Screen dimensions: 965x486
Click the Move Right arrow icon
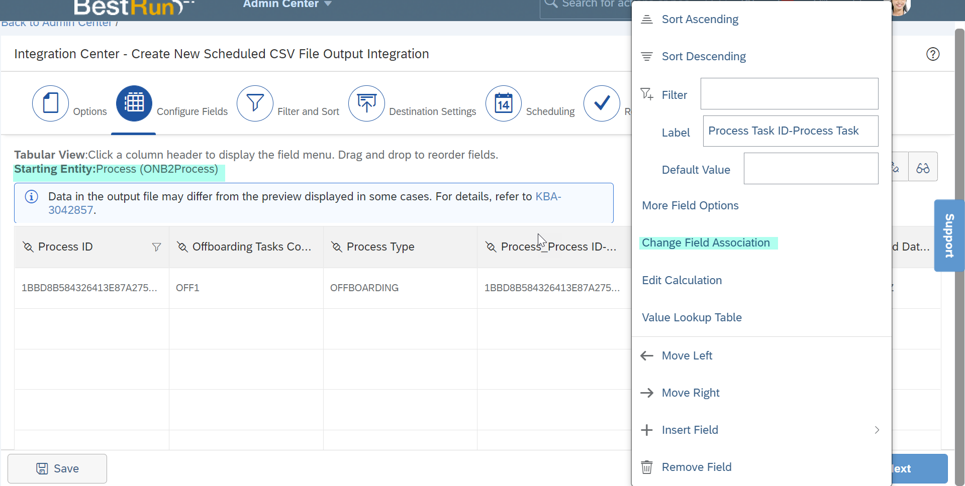coord(647,393)
